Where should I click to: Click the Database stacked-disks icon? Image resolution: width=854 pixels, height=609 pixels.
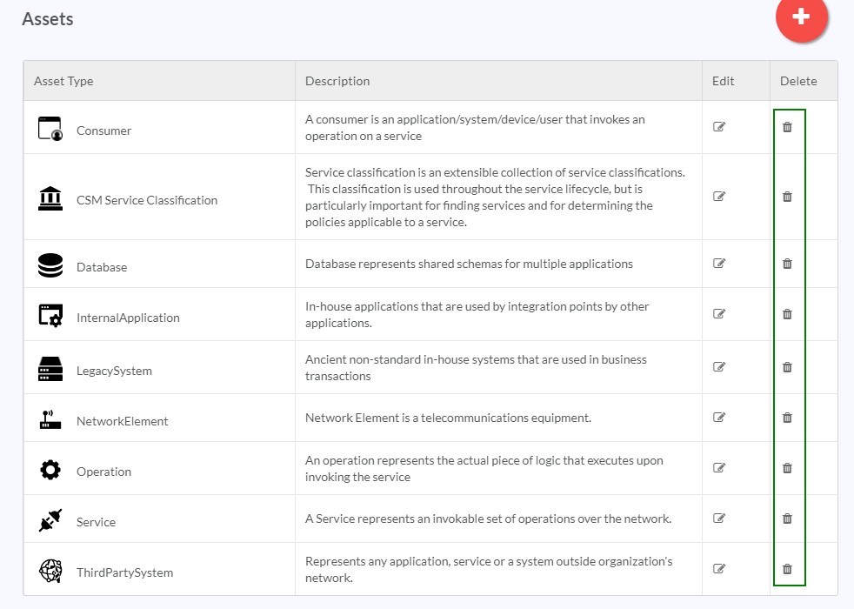pos(50,265)
